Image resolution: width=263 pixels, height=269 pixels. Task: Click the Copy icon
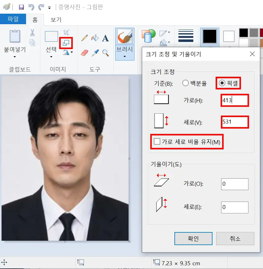click(32, 42)
